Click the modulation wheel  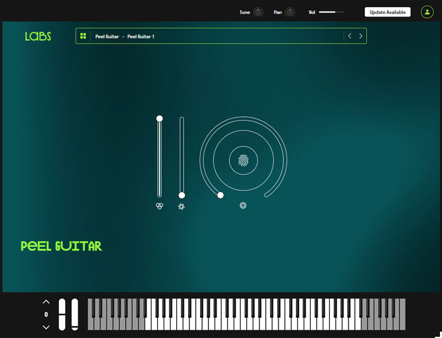click(x=75, y=314)
